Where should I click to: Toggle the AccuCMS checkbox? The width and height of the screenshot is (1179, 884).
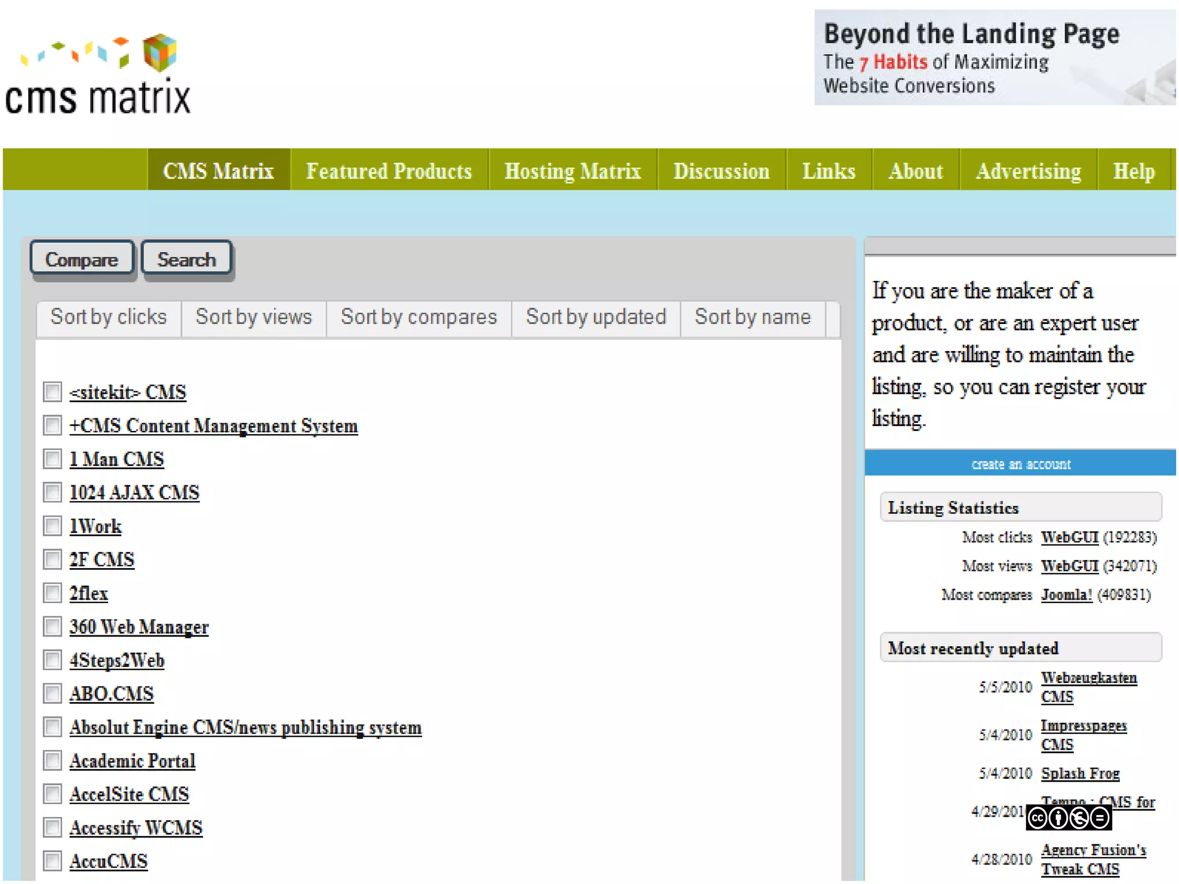click(52, 861)
